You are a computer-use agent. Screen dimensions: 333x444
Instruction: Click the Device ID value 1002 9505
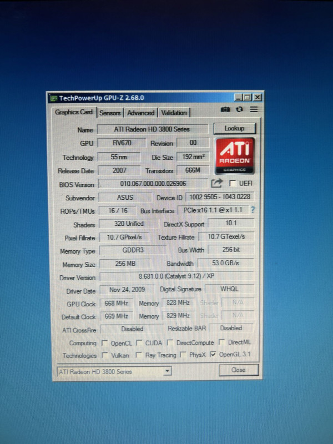(x=220, y=196)
